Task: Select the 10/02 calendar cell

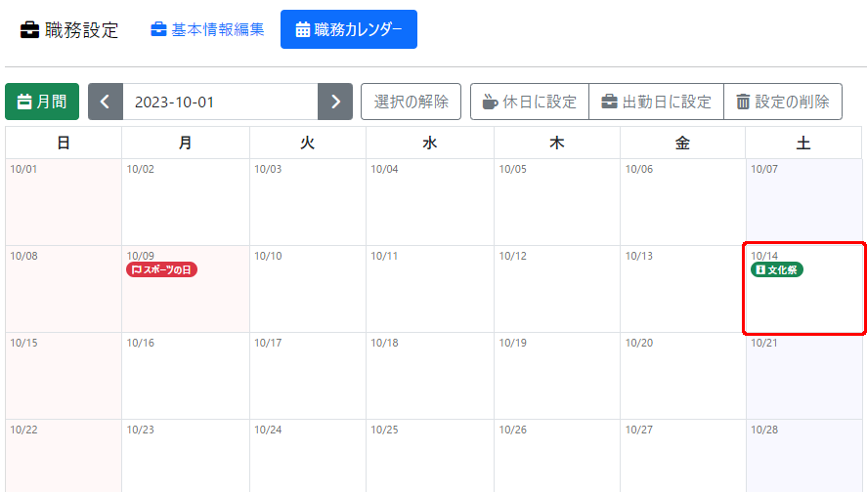Action: click(186, 202)
